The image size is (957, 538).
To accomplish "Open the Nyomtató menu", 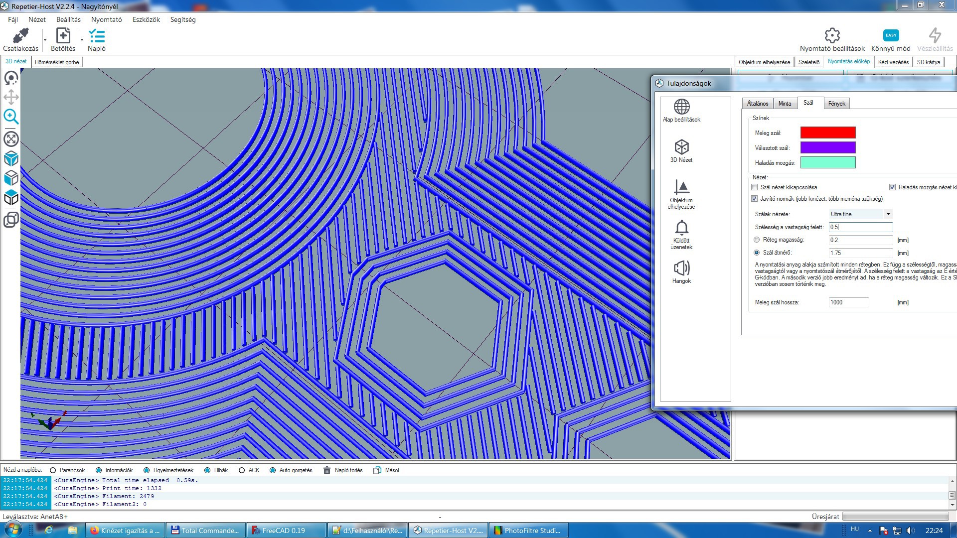I will click(106, 19).
